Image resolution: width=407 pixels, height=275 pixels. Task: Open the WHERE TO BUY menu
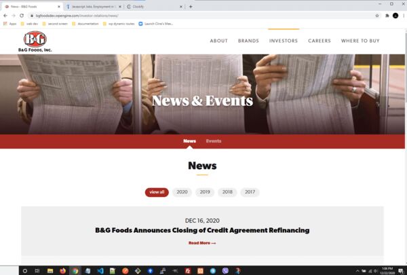click(360, 41)
